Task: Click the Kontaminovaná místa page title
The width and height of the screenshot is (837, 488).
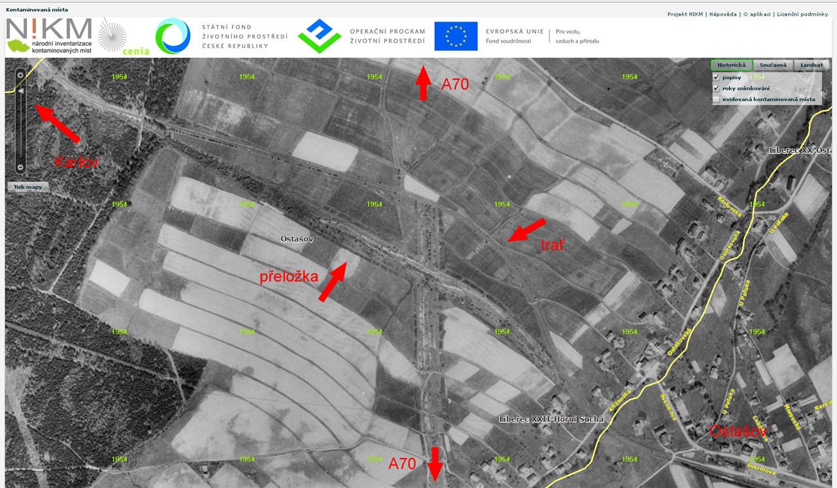Action: (x=37, y=10)
